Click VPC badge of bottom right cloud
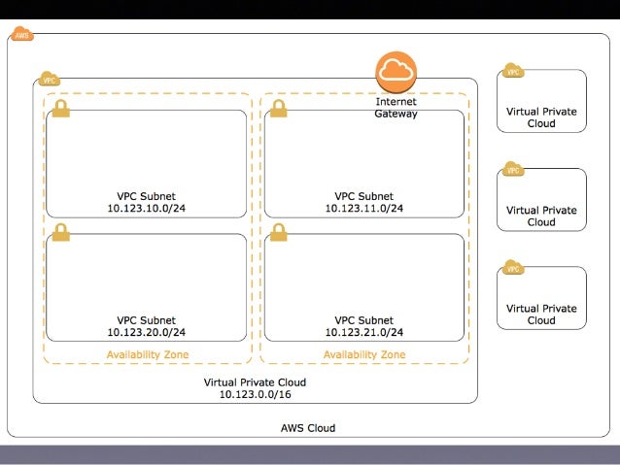Screen dimensions: 620x465 513,267
